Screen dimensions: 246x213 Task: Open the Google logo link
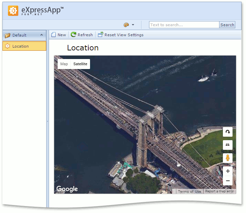67,189
